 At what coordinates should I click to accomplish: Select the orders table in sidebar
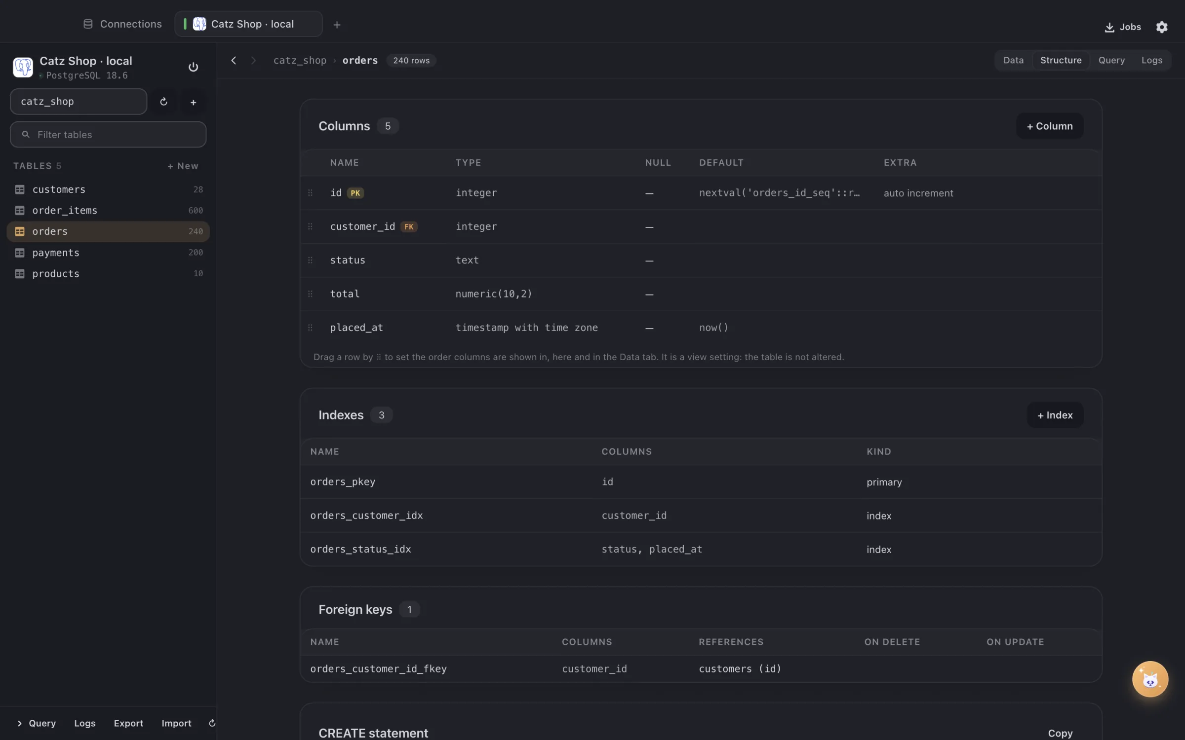pyautogui.click(x=108, y=231)
